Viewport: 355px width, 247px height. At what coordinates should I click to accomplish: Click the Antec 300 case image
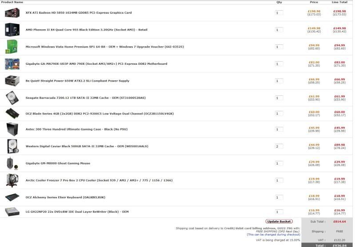point(12,129)
